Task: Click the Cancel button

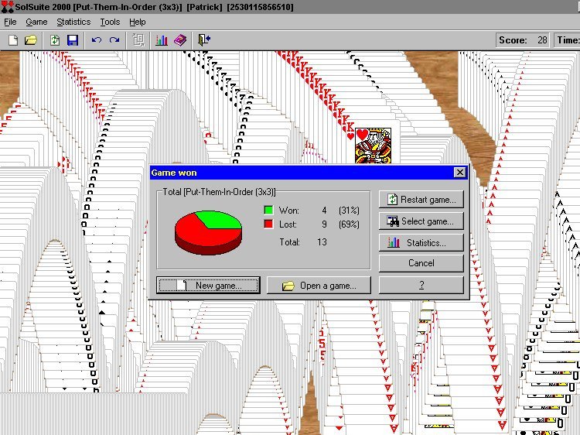Action: click(421, 263)
